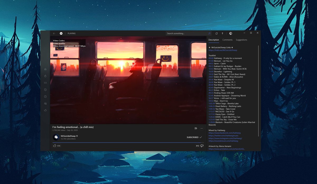Image resolution: width=317 pixels, height=184 pixels.
Task: Open the instagram.com/hahlweg link
Action: [x=225, y=138]
